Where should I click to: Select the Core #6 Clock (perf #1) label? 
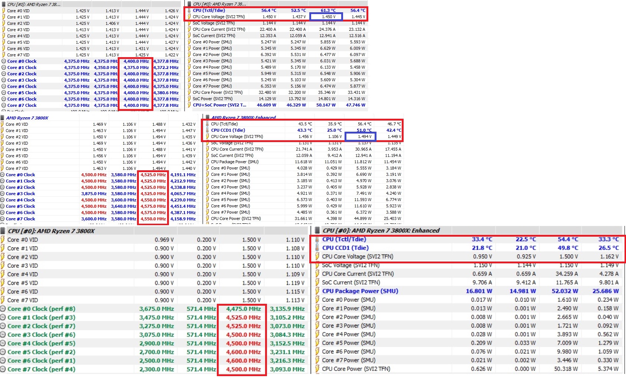[41, 361]
